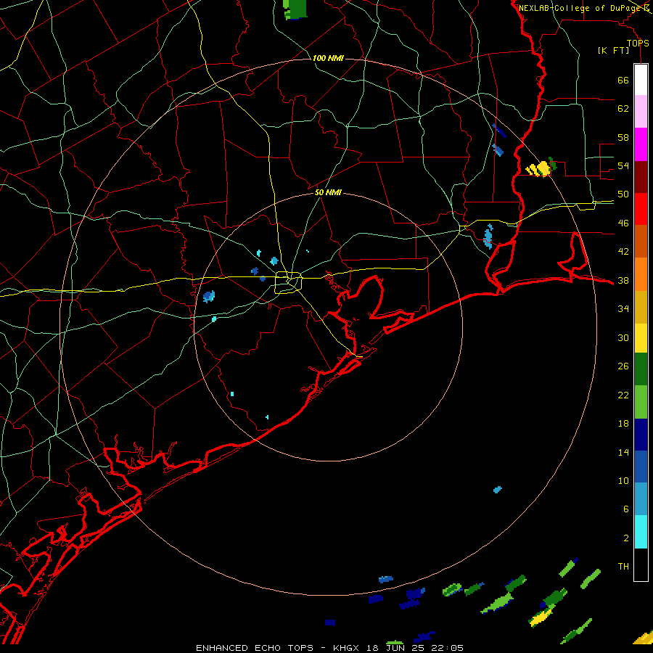Pick the light green legend swatch

pos(641,402)
